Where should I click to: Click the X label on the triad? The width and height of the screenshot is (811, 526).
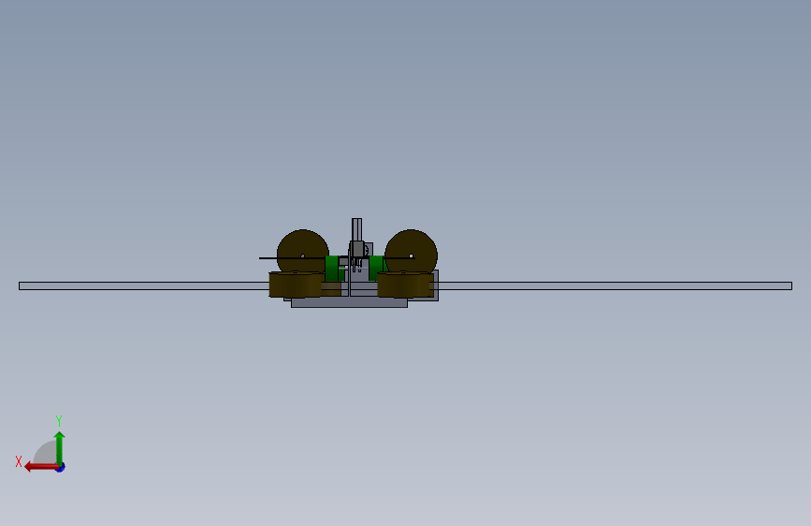19,461
